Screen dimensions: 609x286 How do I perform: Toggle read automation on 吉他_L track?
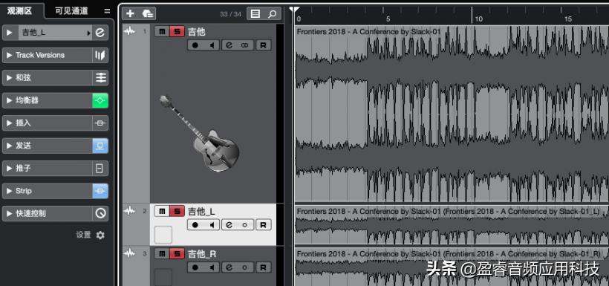[263, 225]
